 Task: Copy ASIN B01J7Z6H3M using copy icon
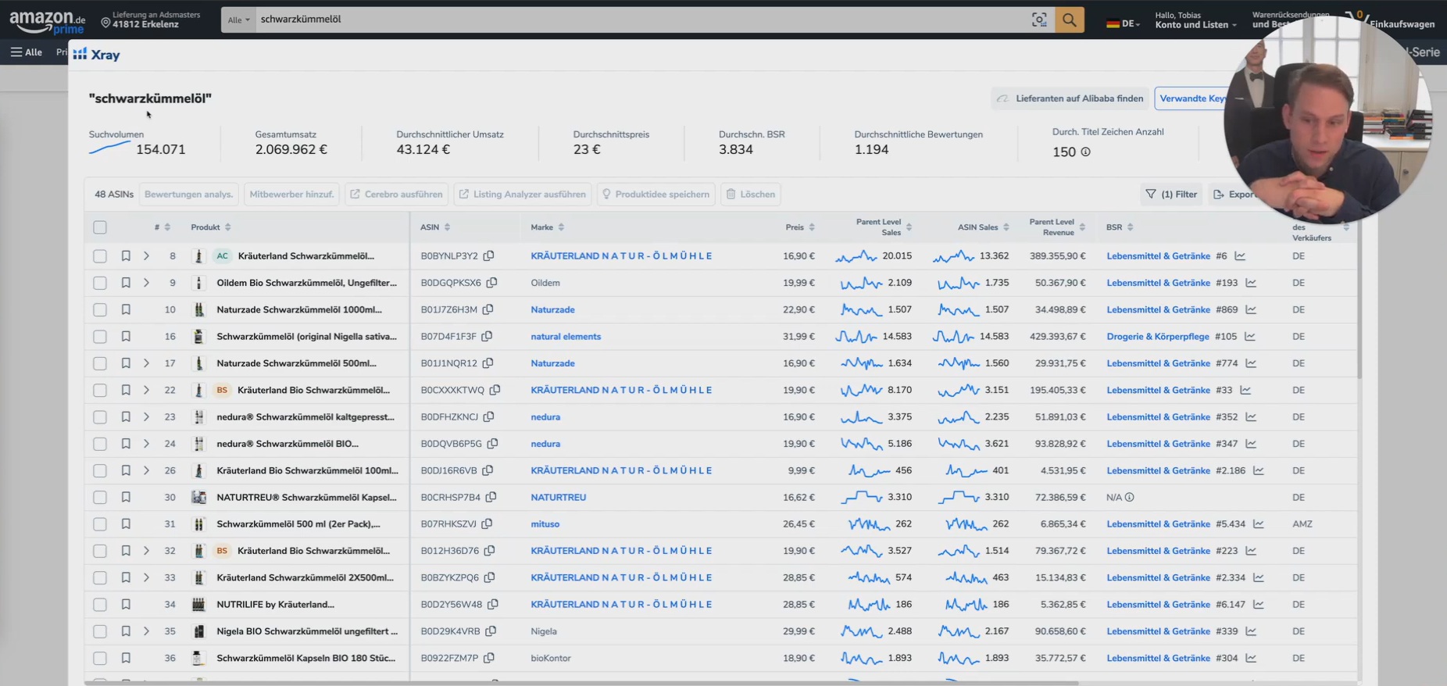488,309
